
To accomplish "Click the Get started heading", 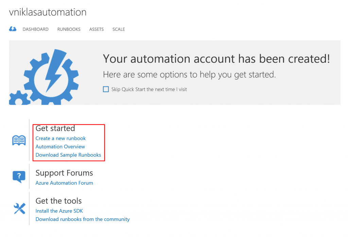I will pyautogui.click(x=55, y=128).
